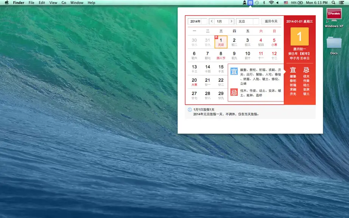This screenshot has height=218, width=349.
Task: Click the red 忌 taboo icon
Action: point(234,92)
